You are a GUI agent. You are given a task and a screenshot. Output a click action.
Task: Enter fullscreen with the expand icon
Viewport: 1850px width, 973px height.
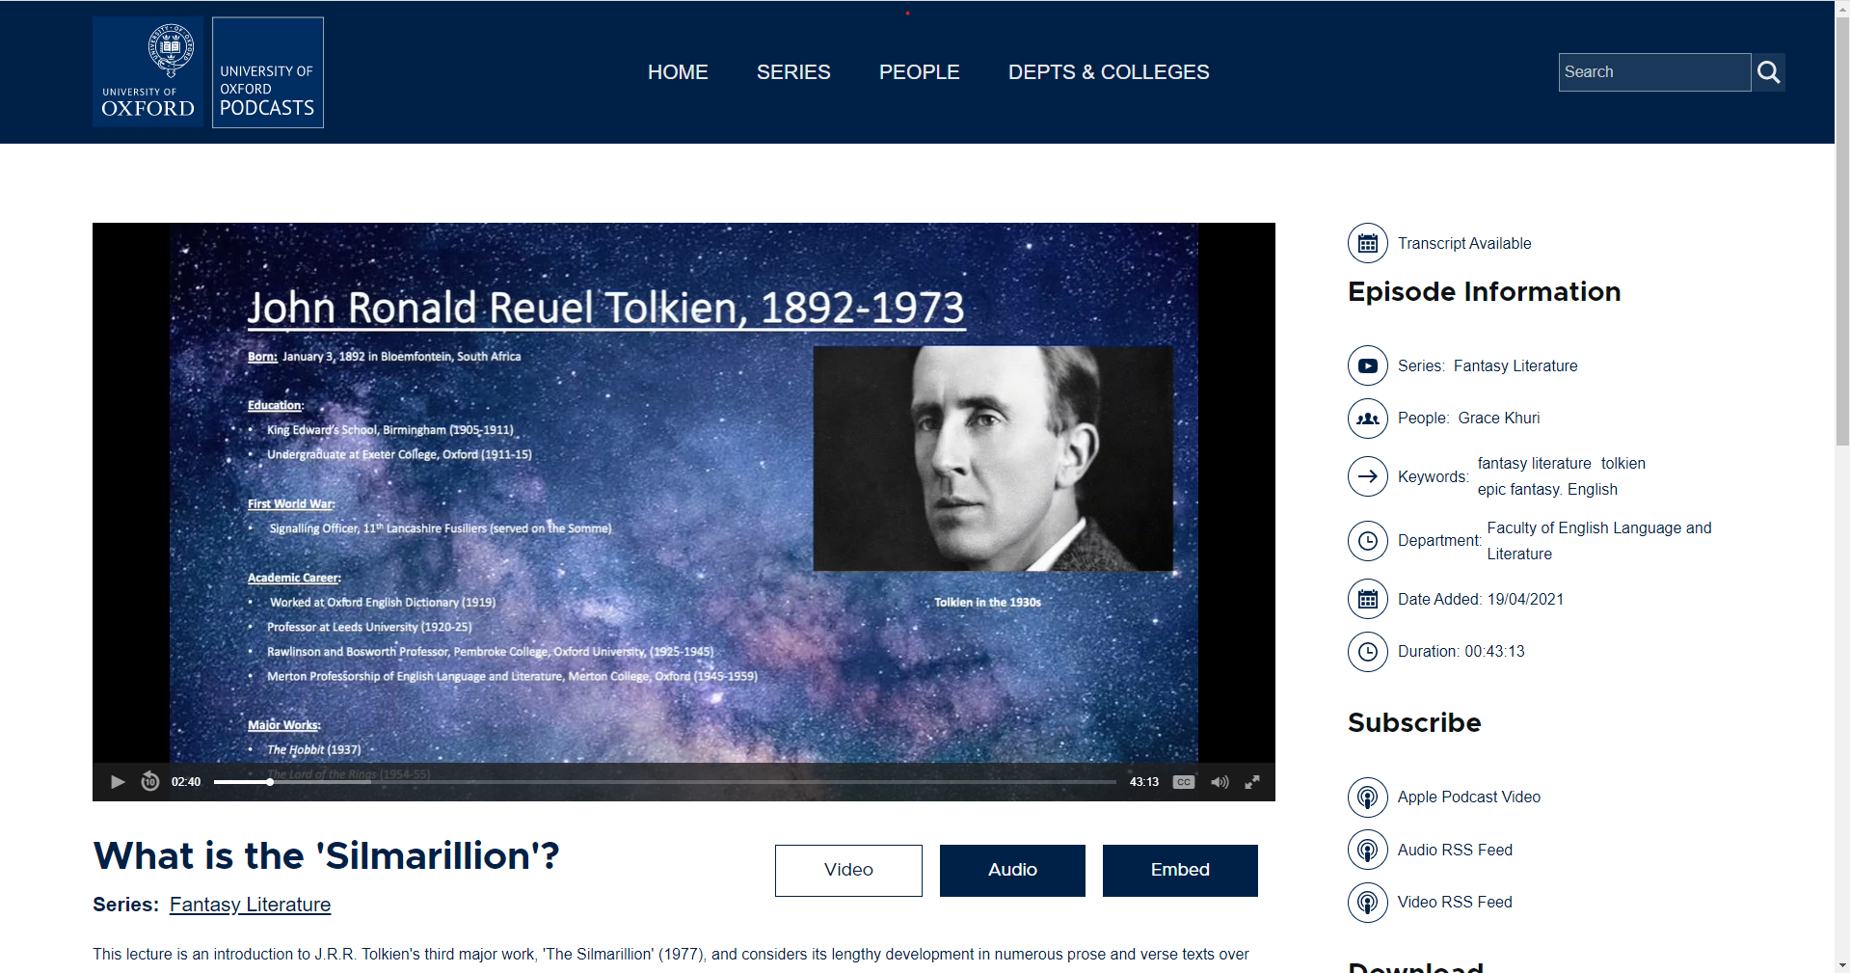tap(1251, 782)
